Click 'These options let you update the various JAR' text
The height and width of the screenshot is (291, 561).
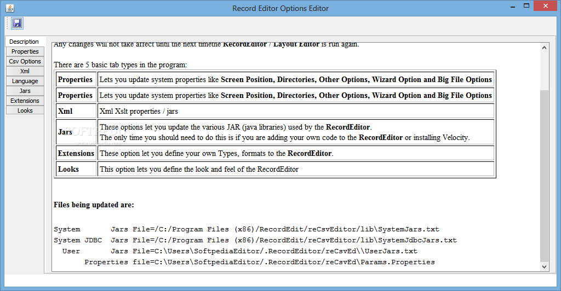(x=236, y=127)
